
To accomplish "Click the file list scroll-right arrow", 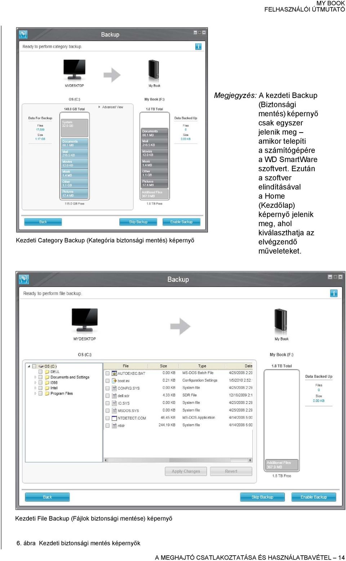I will 250,460.
